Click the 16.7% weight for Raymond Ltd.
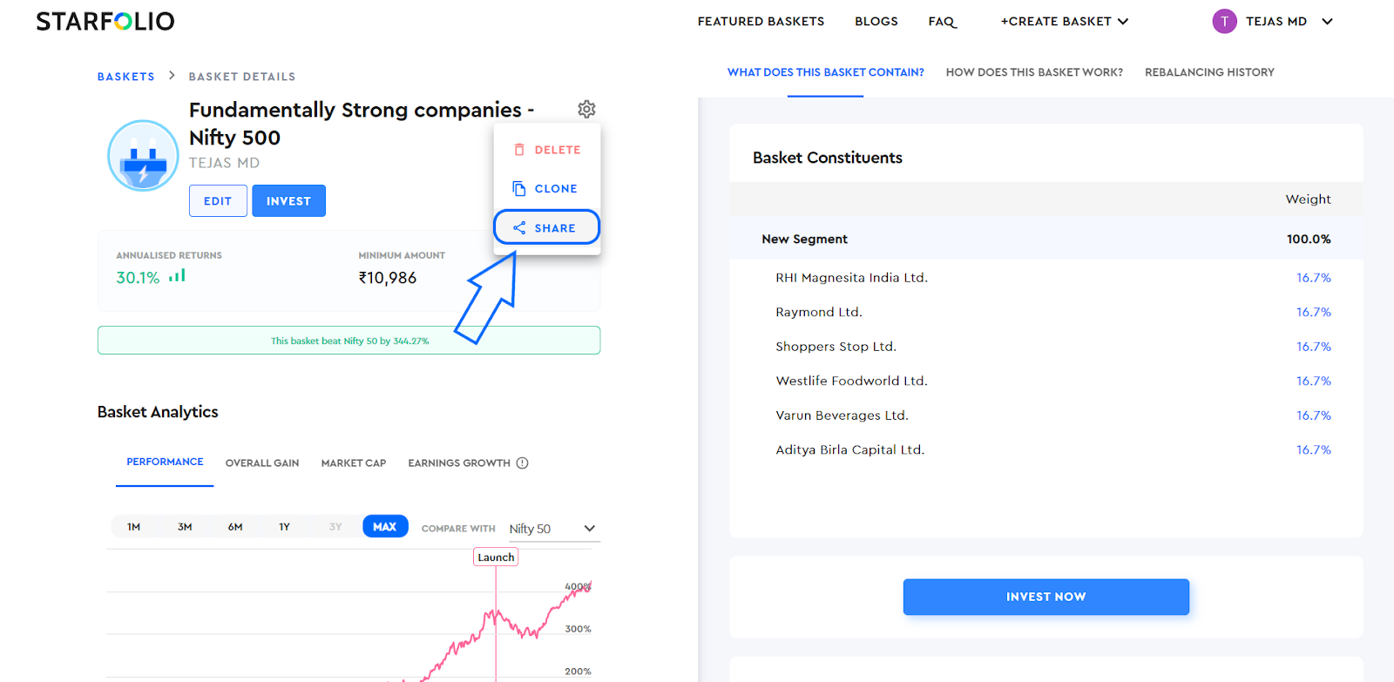The width and height of the screenshot is (1394, 682). tap(1313, 312)
